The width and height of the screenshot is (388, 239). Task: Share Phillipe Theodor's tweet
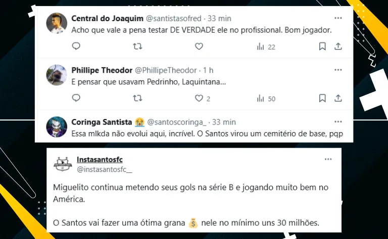coord(338,98)
